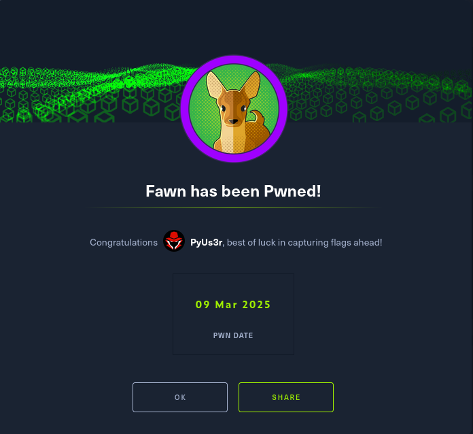Click the 'Fawn has been Pwned!' heading
This screenshot has height=434, width=473.
tap(233, 191)
